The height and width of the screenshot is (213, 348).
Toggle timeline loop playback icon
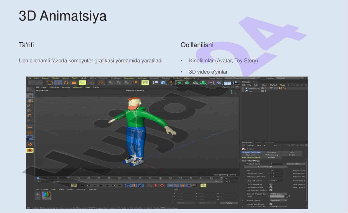pyautogui.click(x=128, y=185)
